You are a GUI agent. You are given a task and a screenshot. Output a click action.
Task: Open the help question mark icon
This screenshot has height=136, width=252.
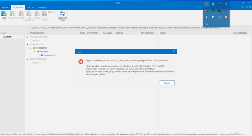tap(250, 7)
